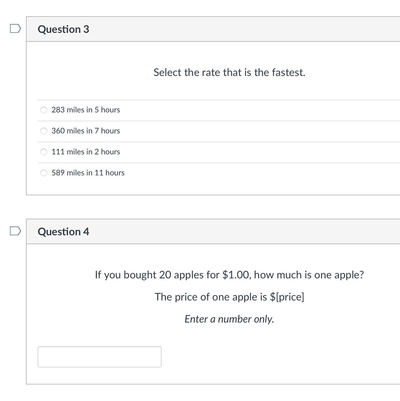Select the 283 miles in 5 hours radio button
The height and width of the screenshot is (401, 400).
[x=44, y=110]
